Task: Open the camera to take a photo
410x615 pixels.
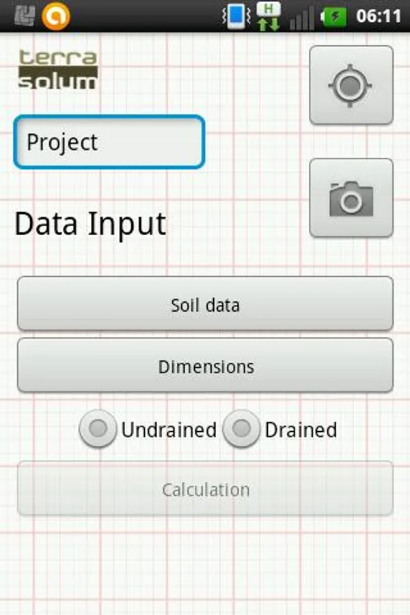Action: click(351, 198)
